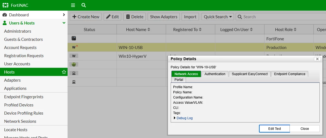The width and height of the screenshot is (326, 138).
Task: Click the FortiFone phone status icon
Action: 74,38
